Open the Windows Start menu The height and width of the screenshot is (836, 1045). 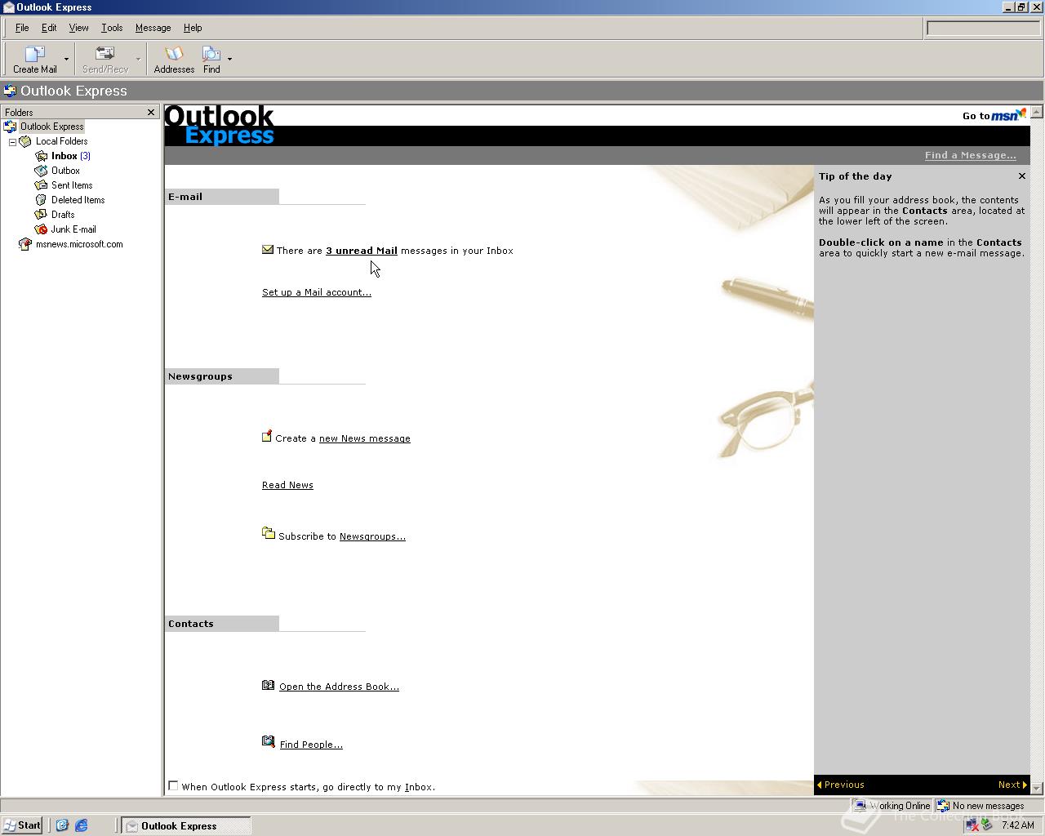22,825
